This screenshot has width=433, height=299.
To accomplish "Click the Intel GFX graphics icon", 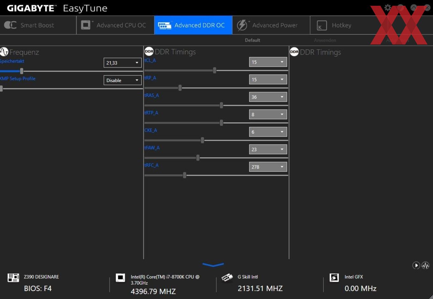I will click(334, 278).
